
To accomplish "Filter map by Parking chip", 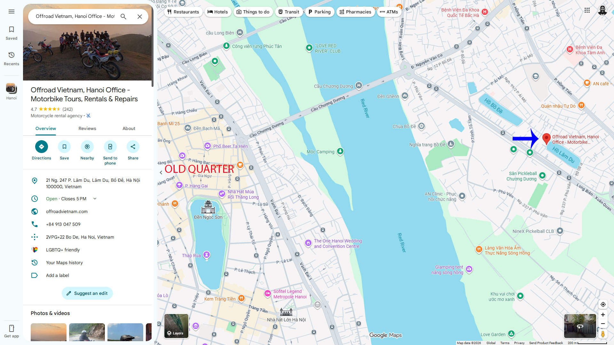I will click(319, 12).
